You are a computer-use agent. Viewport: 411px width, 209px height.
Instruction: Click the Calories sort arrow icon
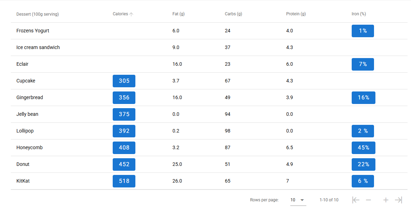[131, 14]
